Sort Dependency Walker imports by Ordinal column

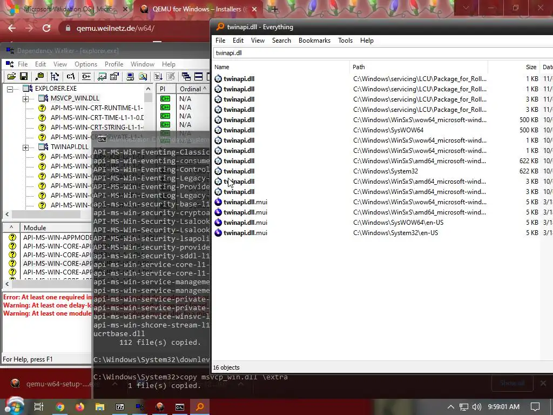click(193, 89)
